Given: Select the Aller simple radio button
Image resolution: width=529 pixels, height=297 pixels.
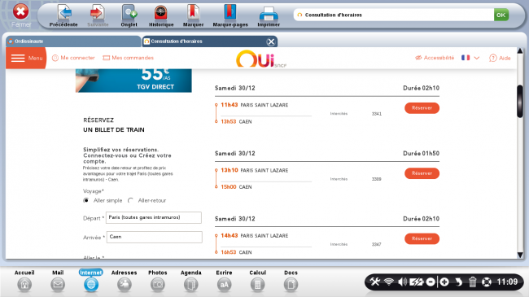Looking at the screenshot, I should pyautogui.click(x=86, y=200).
